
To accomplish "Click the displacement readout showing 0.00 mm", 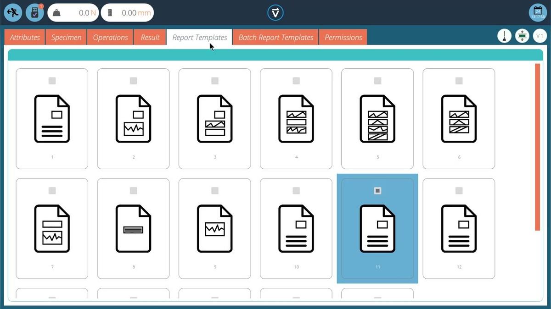I will 127,13.
